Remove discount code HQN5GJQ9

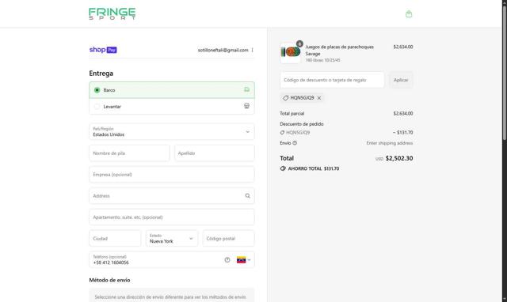(x=319, y=98)
